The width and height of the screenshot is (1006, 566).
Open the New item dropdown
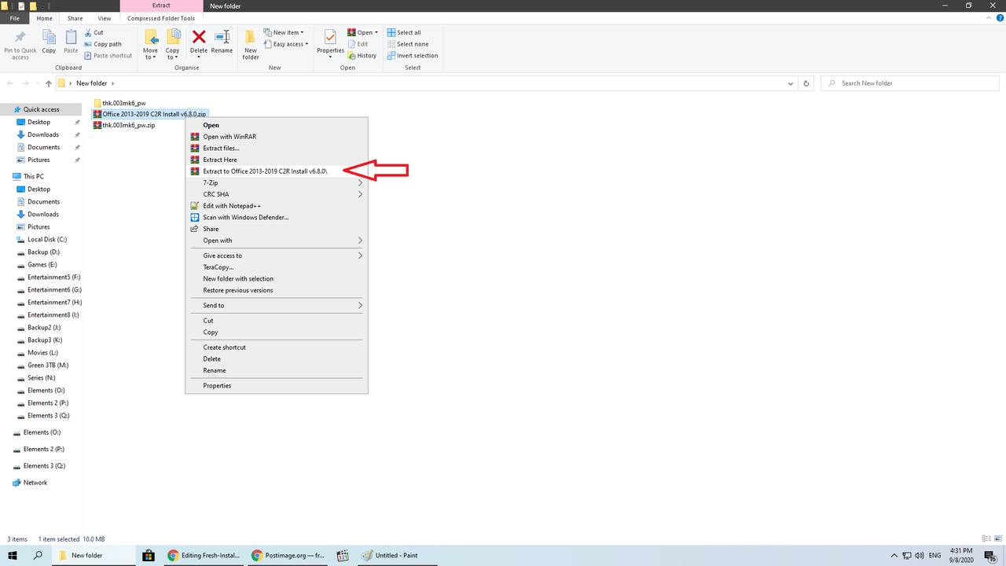click(x=283, y=33)
